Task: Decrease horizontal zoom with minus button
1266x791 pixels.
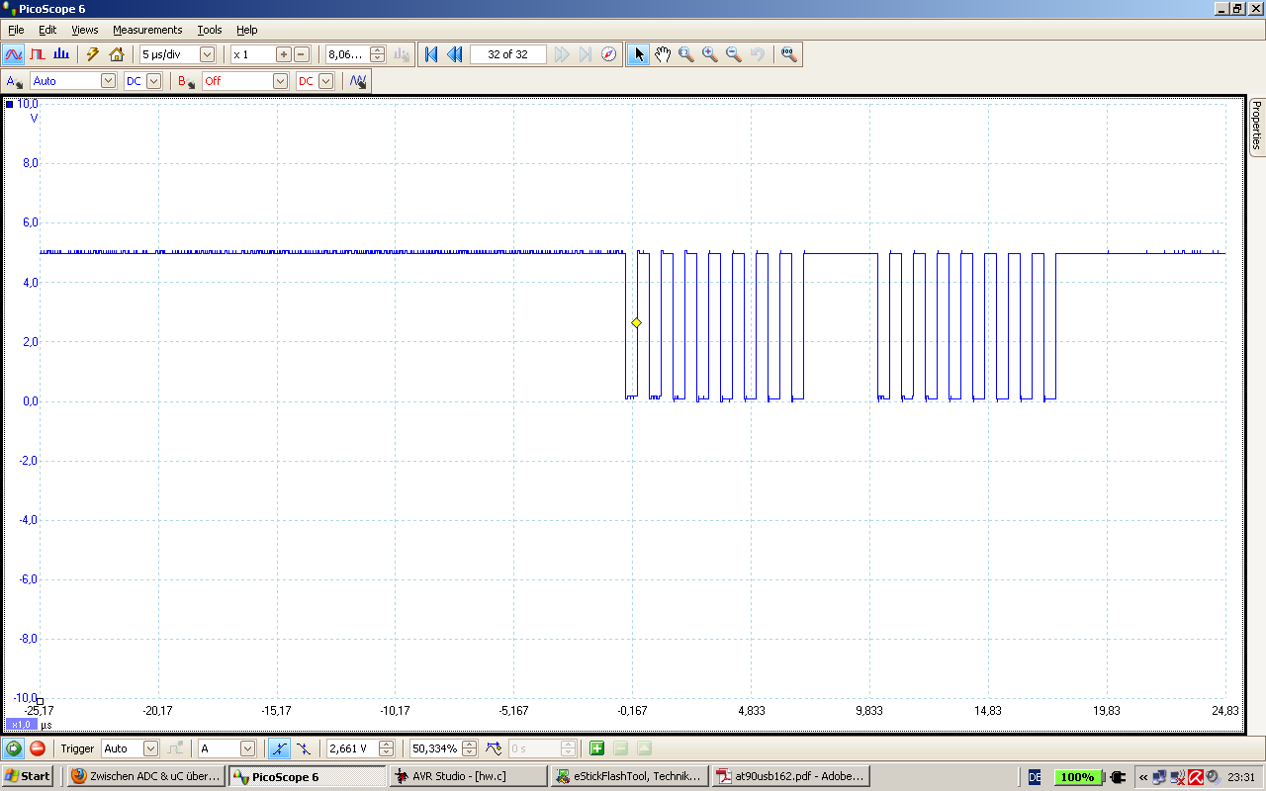Action: coord(302,54)
